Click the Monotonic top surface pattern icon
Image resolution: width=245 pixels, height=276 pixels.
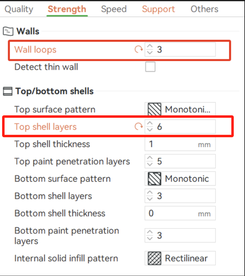pyautogui.click(x=154, y=109)
